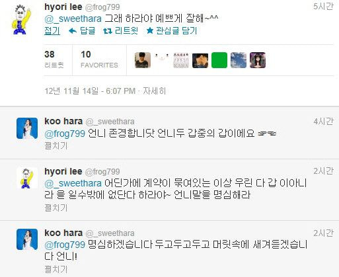
Task: Expand koo hara's last reply with 펼치기
Action: (x=56, y=269)
